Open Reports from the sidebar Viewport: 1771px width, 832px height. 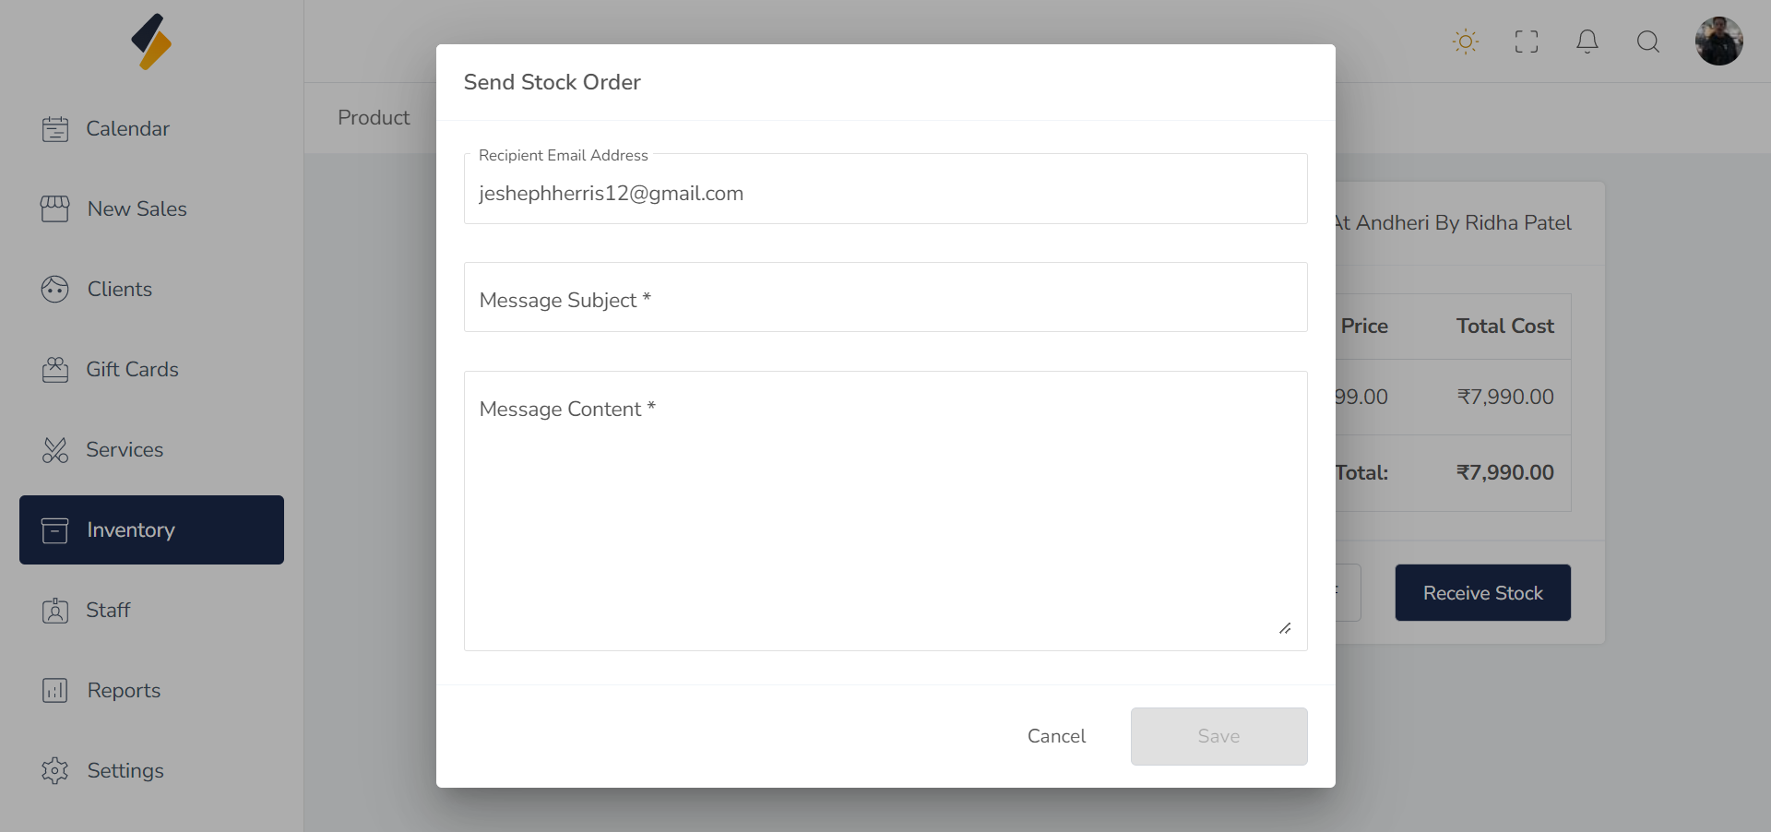(124, 691)
